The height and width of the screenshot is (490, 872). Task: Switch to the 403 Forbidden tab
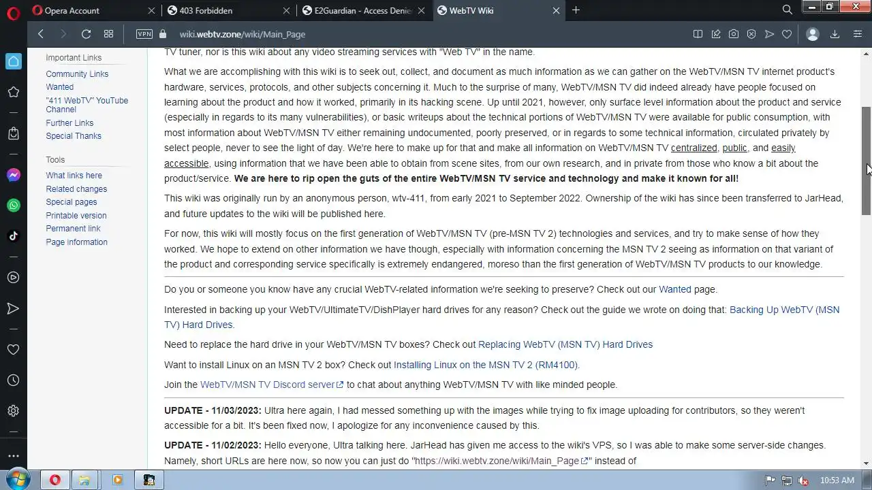coord(228,10)
